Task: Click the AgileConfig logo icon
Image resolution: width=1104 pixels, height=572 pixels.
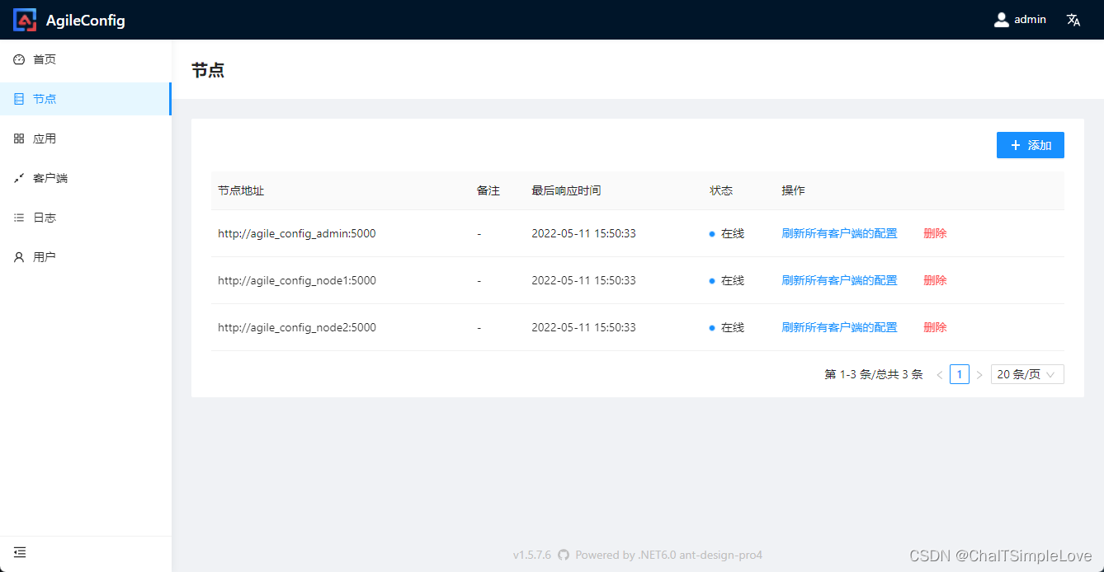Action: tap(24, 19)
